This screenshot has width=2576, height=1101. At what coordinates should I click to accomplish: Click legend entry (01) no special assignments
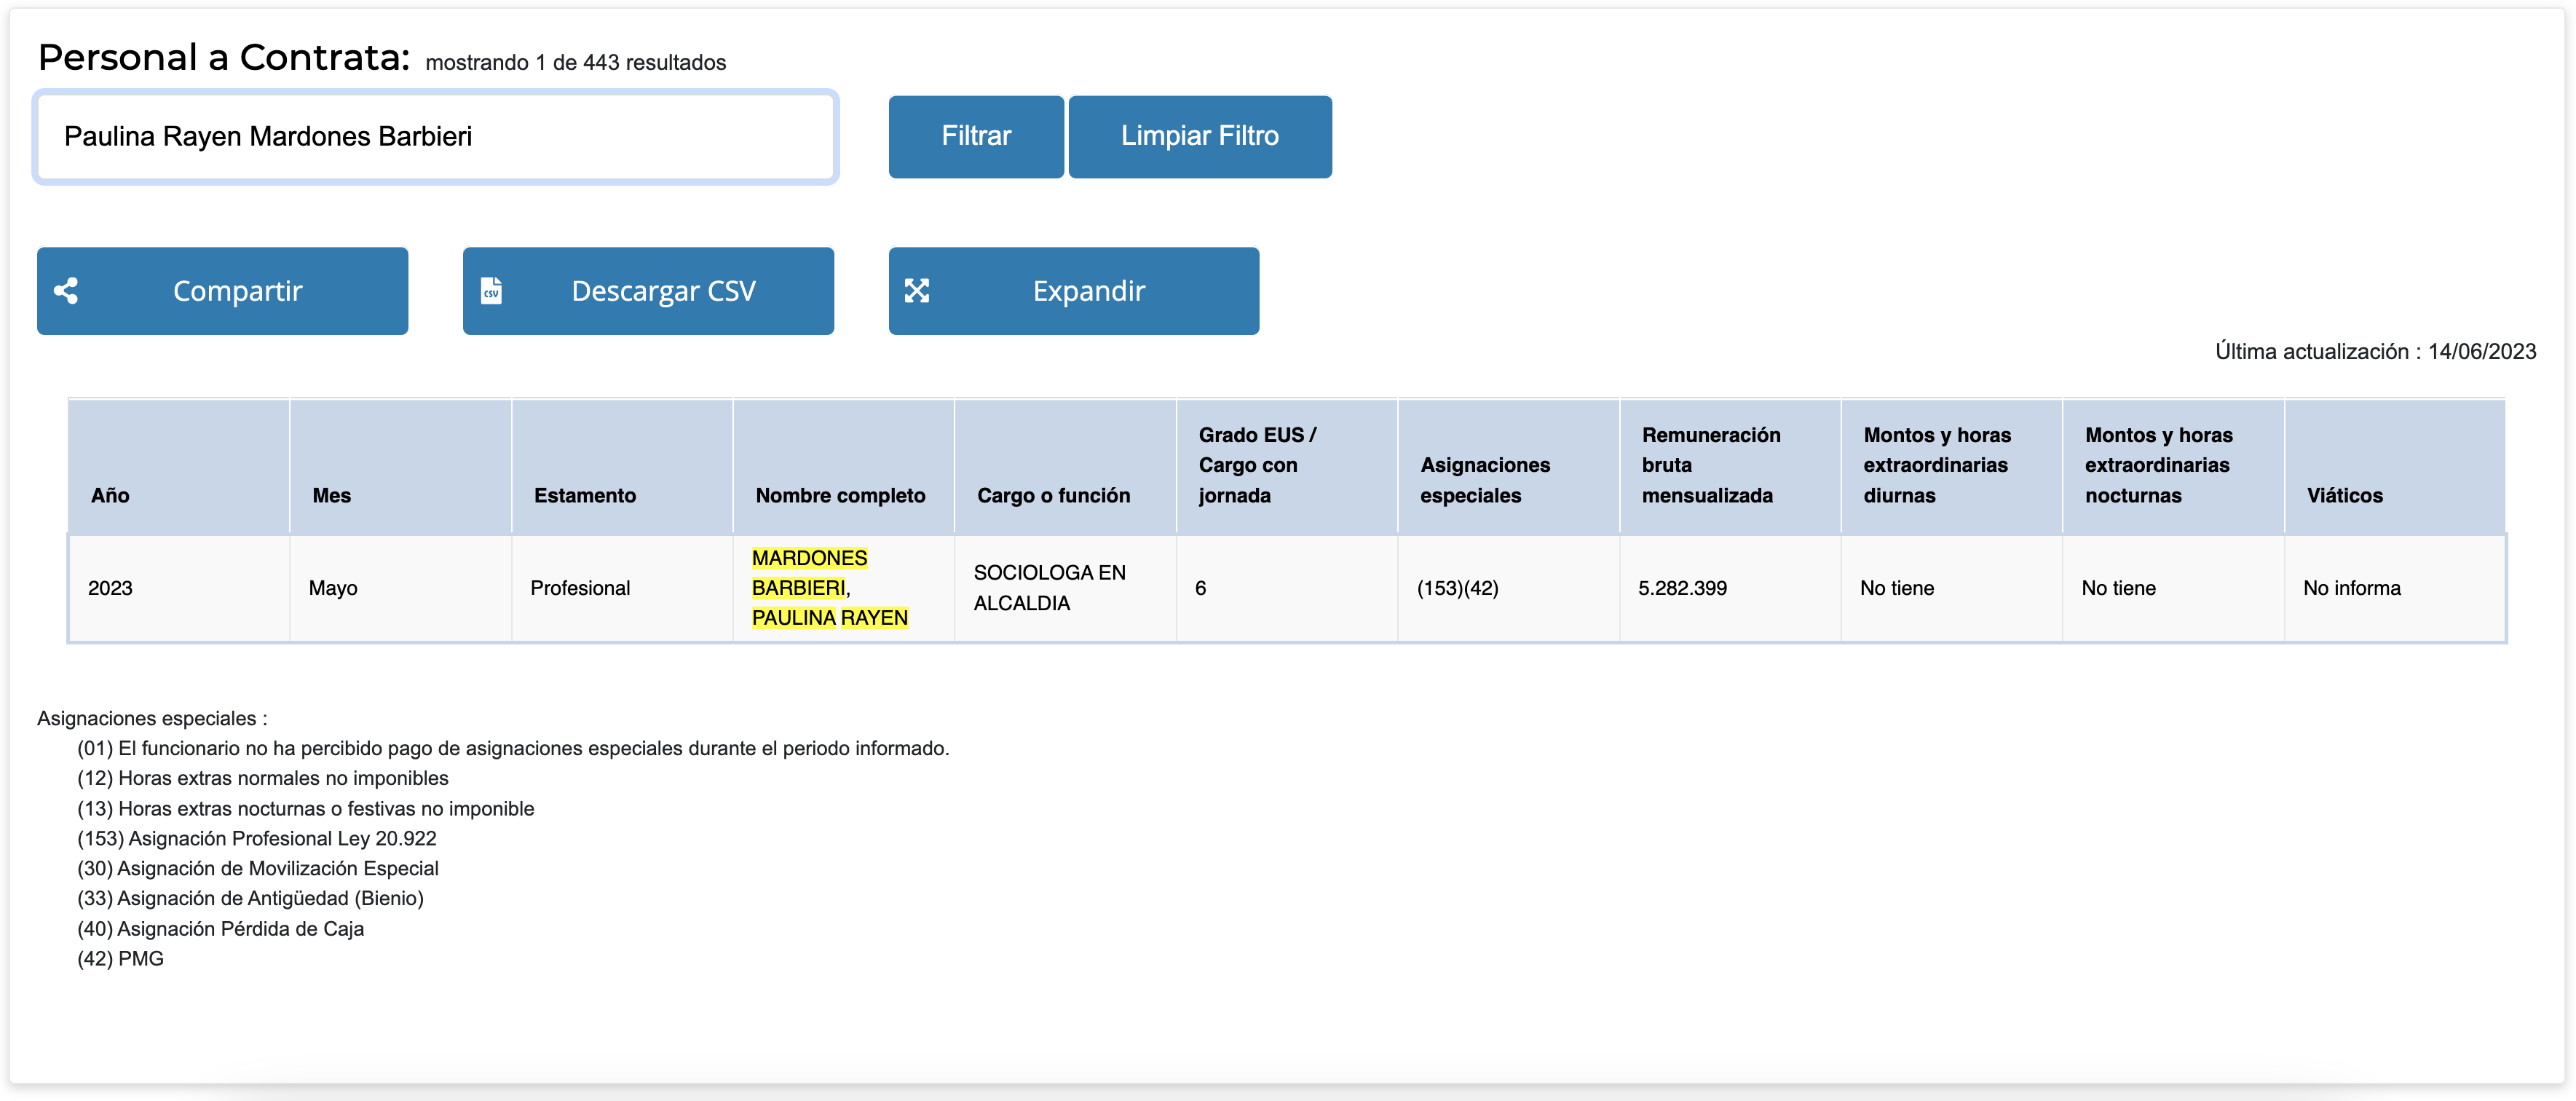(513, 748)
